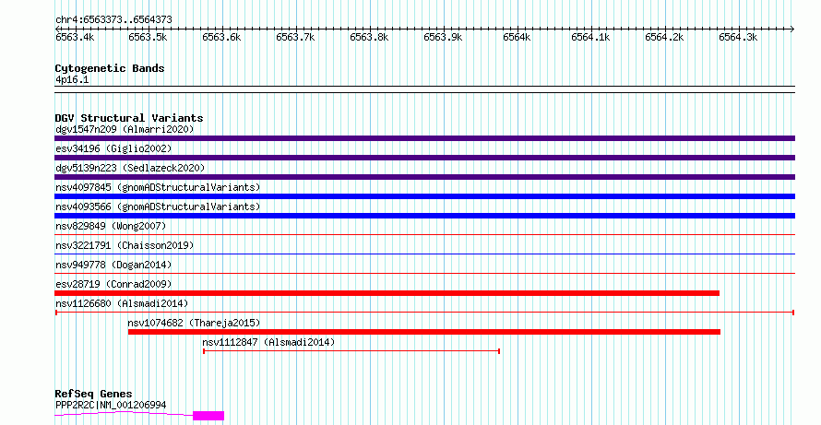The image size is (821, 425).
Task: Open the nsv1074682 (Thareja2015) label
Action: pos(194,323)
